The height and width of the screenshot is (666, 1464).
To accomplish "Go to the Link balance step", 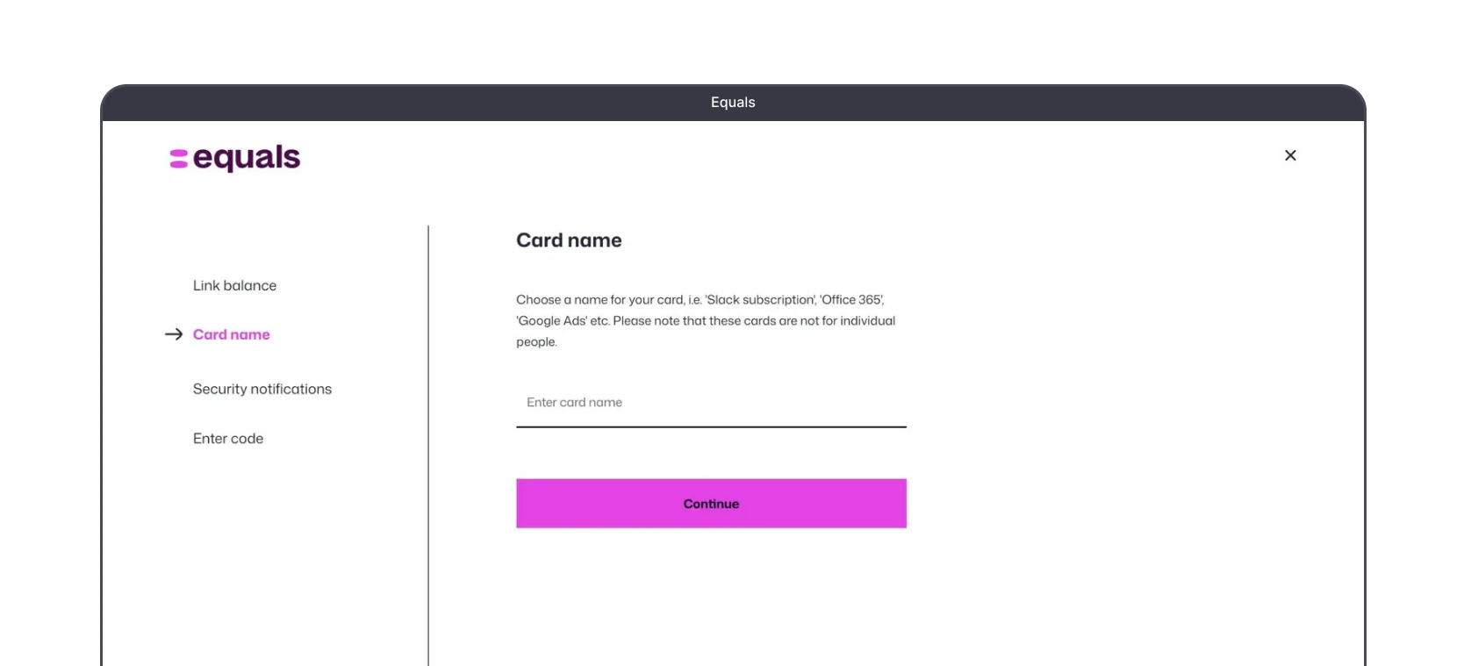I will click(234, 285).
